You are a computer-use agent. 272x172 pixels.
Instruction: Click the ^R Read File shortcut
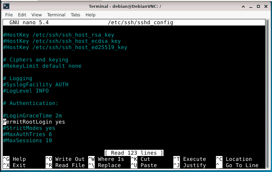coord(65,165)
